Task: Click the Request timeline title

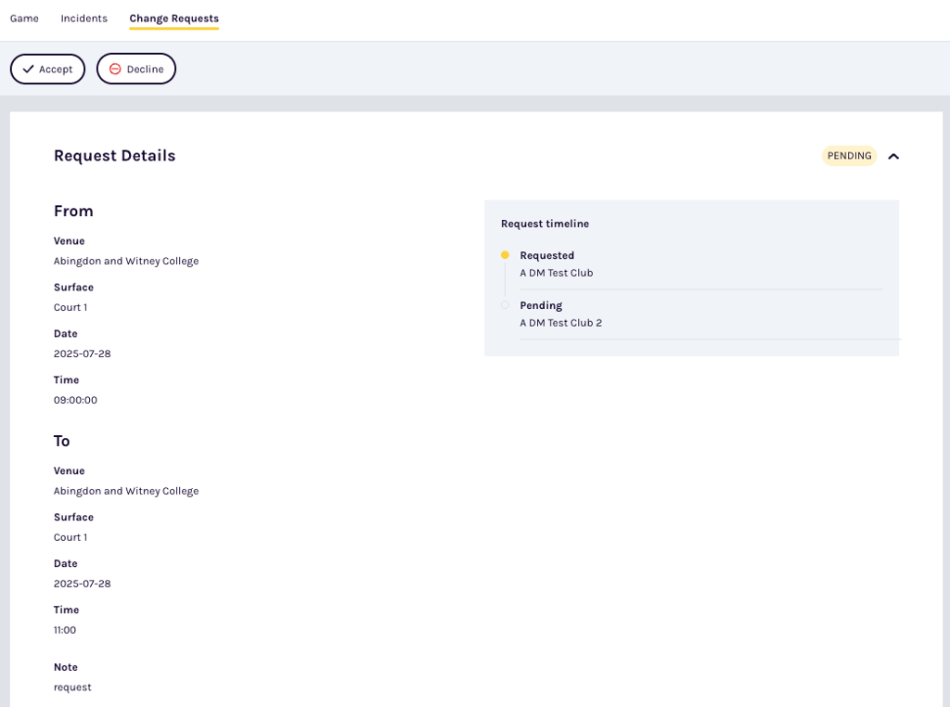Action: tap(545, 224)
